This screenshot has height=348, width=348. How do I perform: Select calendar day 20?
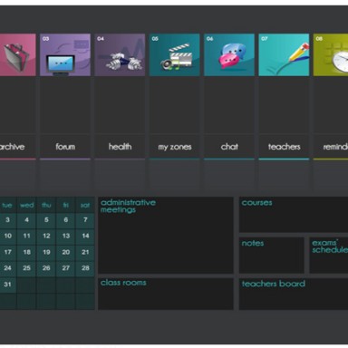66,252
